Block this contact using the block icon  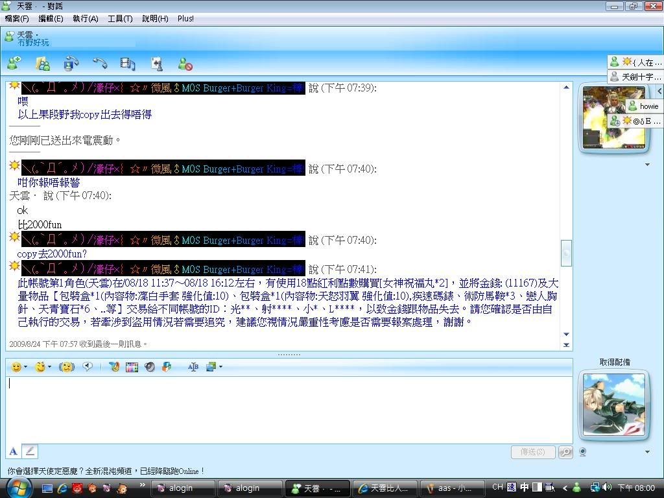tap(185, 64)
